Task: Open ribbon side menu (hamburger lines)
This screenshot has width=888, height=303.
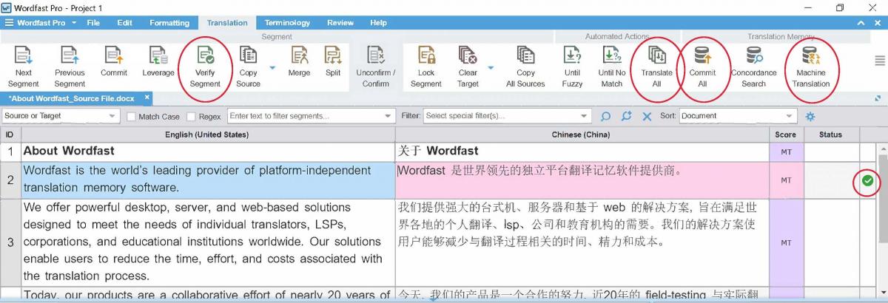Action: pos(879,61)
